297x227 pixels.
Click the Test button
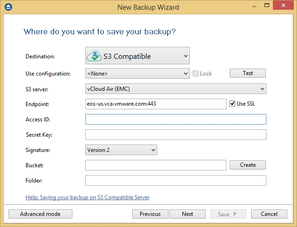tap(248, 73)
